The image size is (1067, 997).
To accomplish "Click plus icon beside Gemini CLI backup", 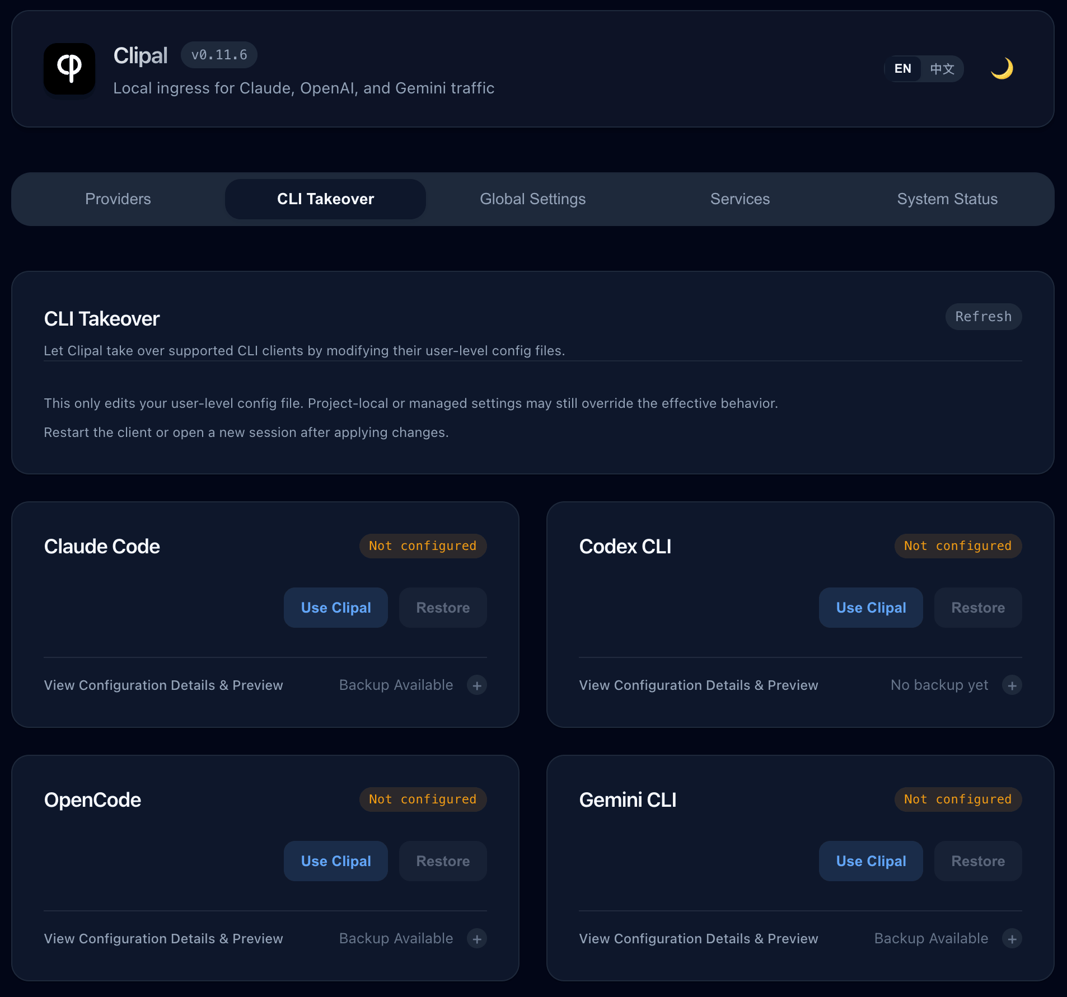I will (1012, 938).
